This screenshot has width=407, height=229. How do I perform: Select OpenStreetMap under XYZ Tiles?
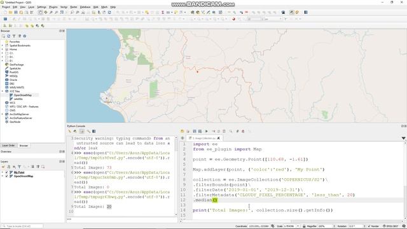[x=23, y=95]
